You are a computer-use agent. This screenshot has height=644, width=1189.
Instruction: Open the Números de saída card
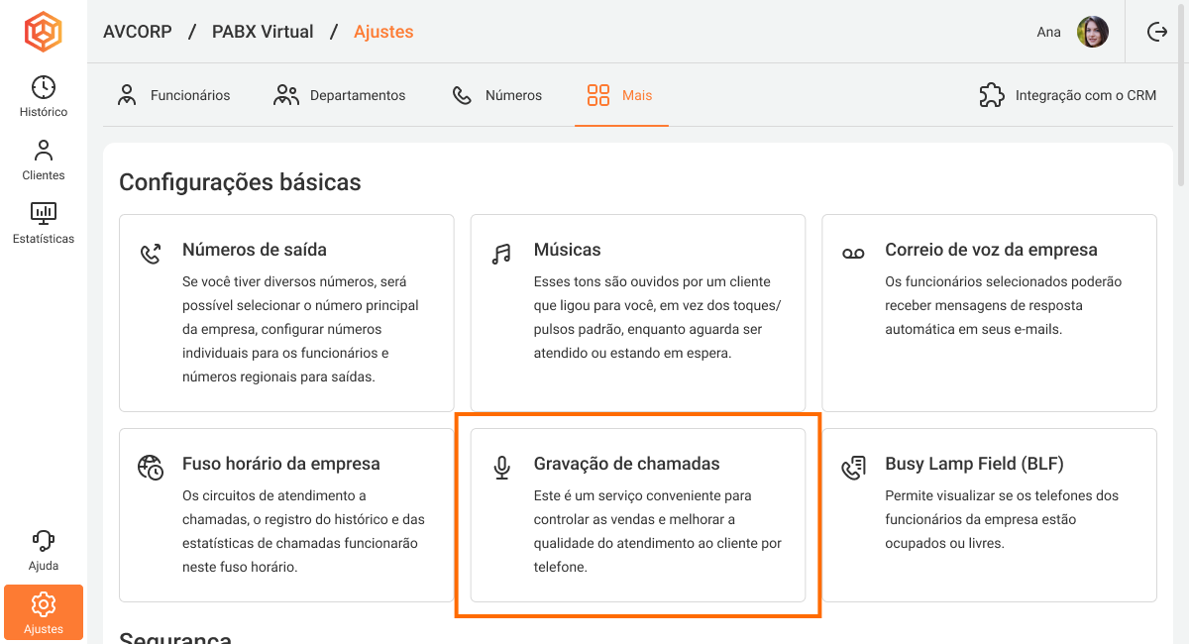click(286, 312)
